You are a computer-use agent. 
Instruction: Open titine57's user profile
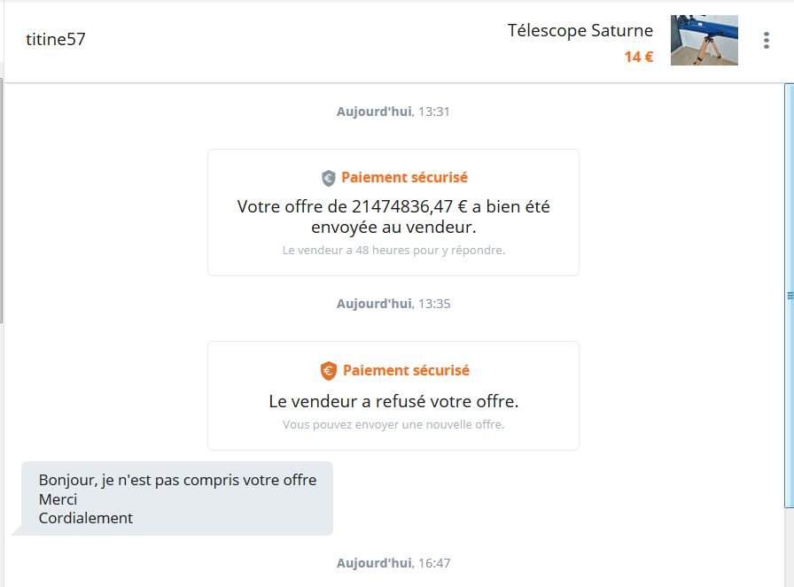point(56,39)
